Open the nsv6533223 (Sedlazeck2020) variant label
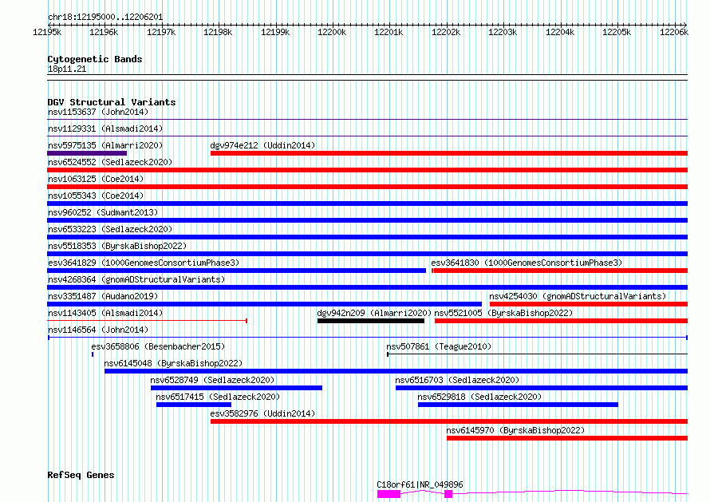710x502 pixels. coord(110,229)
